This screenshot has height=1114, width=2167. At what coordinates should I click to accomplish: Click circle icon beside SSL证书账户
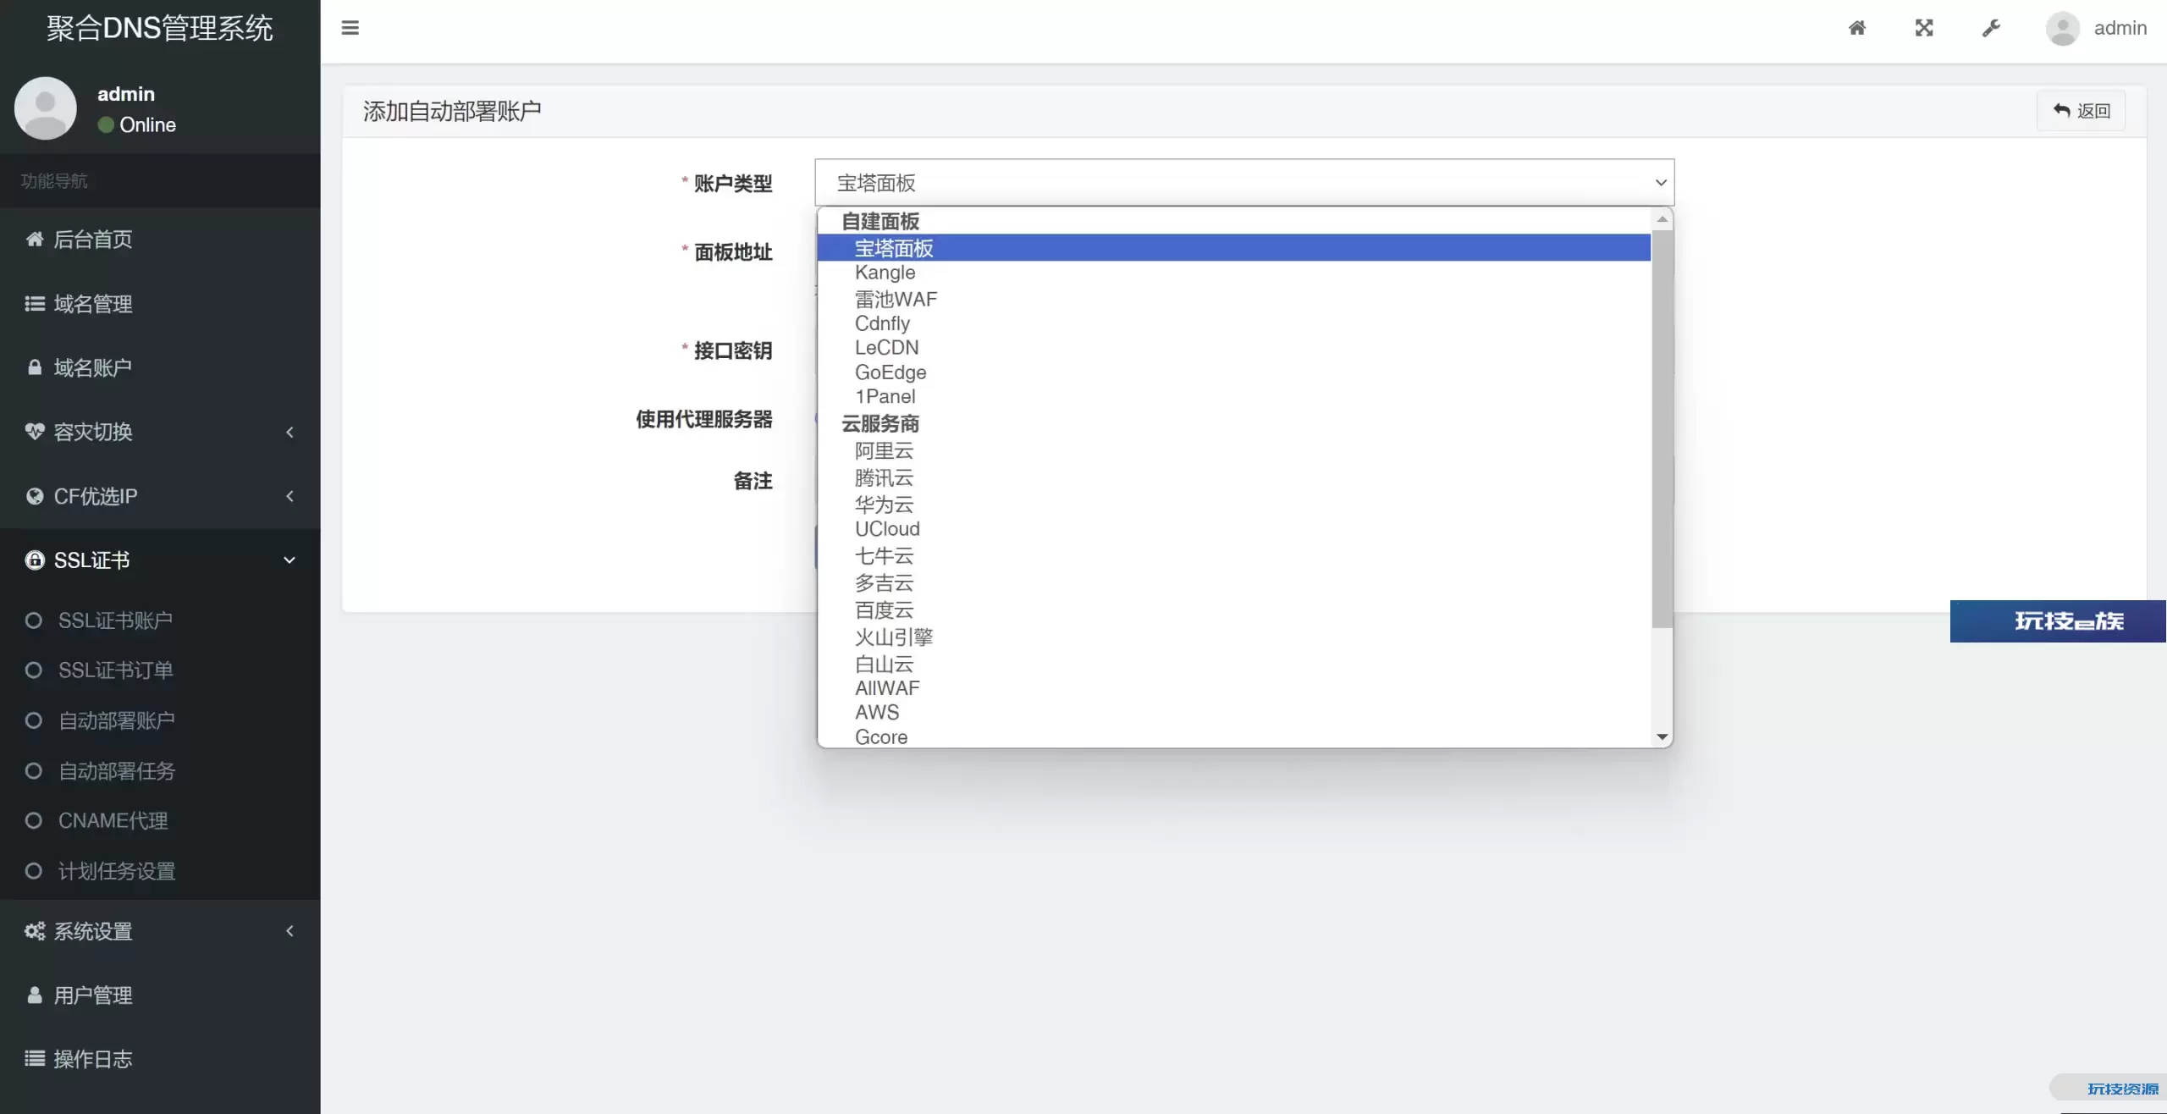tap(33, 620)
